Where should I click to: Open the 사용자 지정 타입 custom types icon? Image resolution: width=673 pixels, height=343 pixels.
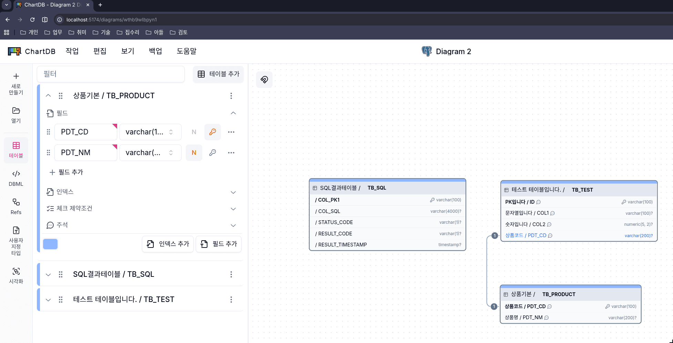16,241
